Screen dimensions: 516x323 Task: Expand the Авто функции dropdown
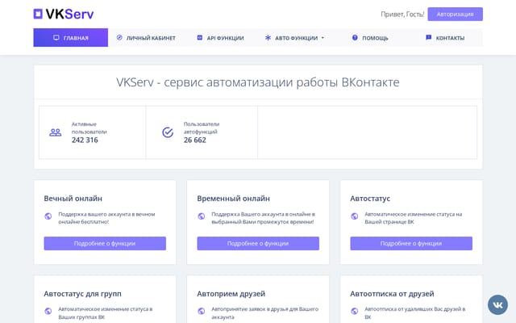pos(294,38)
